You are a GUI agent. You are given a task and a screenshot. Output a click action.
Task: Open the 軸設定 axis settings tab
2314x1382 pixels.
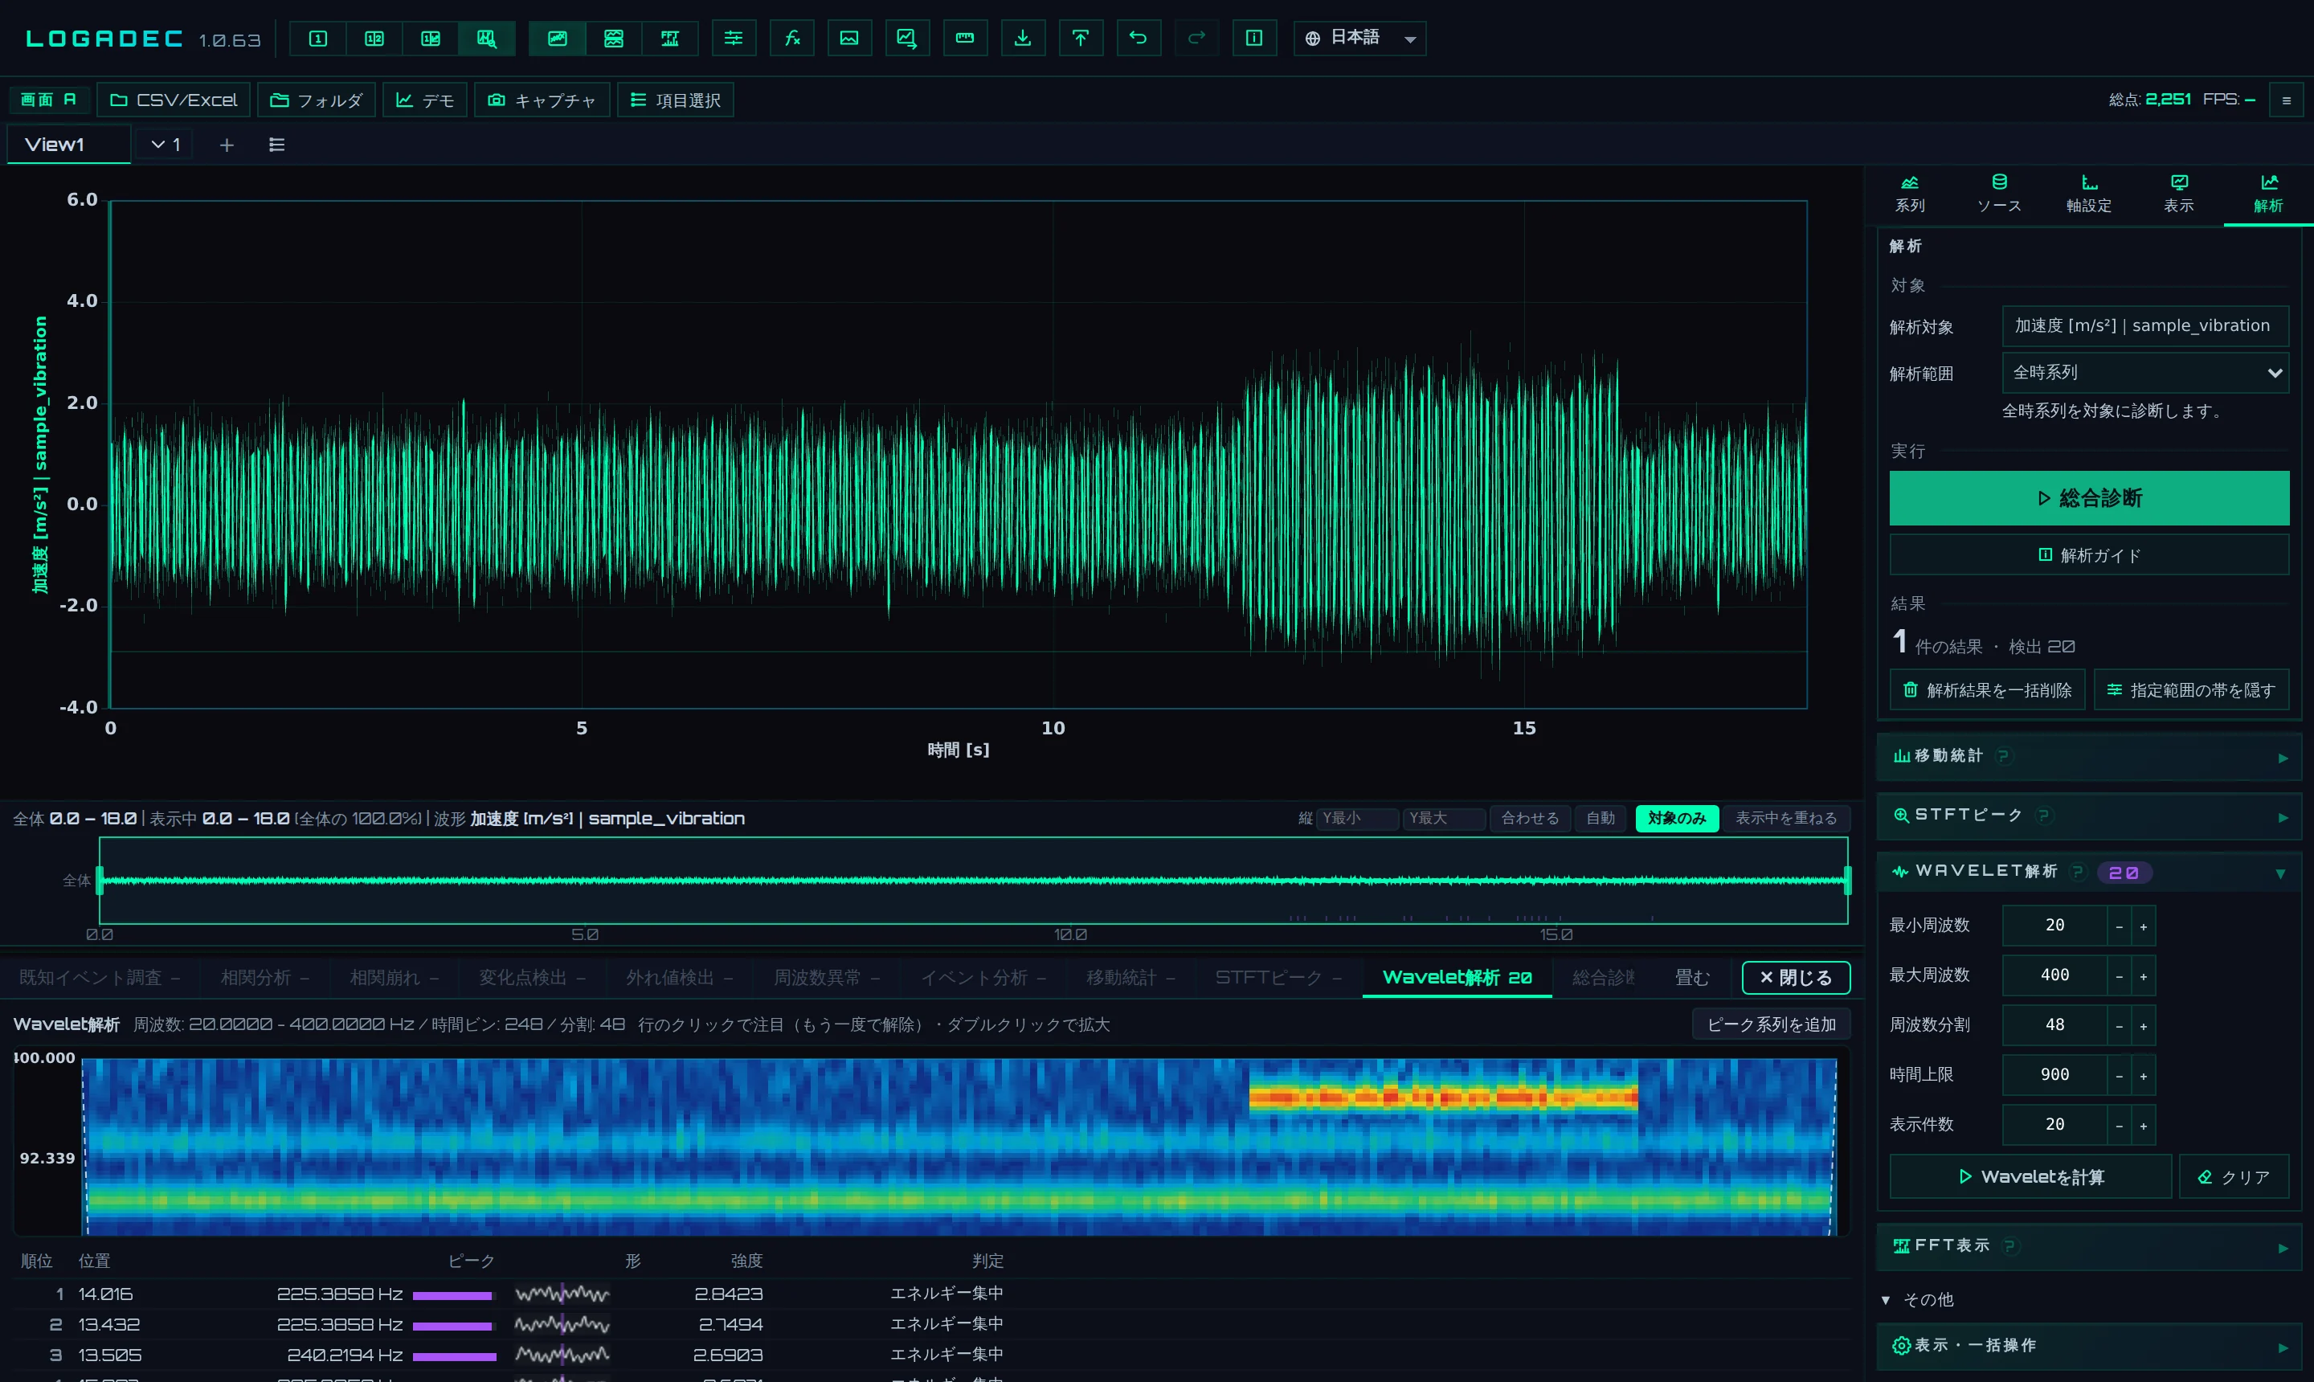pyautogui.click(x=2089, y=194)
